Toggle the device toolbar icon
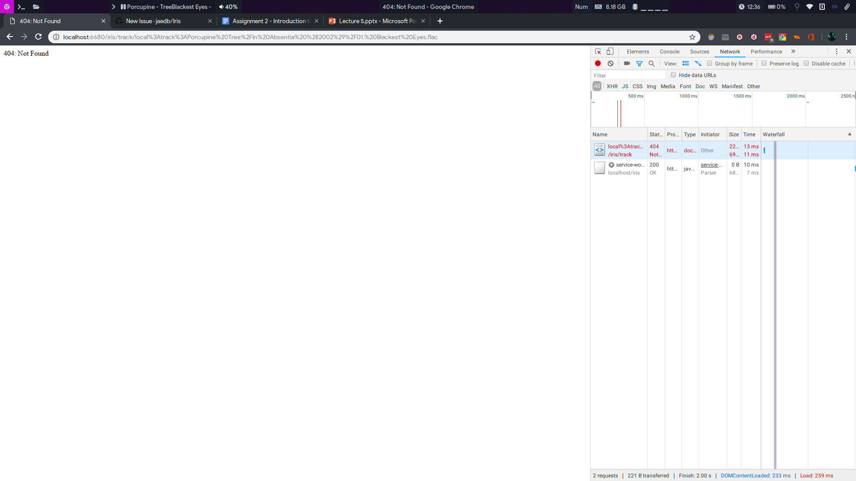The height and width of the screenshot is (481, 856). [610, 51]
